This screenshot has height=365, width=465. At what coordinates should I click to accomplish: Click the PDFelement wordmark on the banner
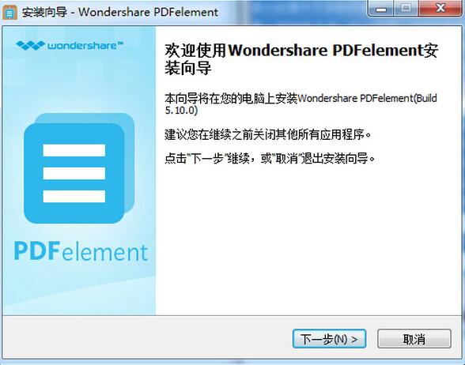pyautogui.click(x=81, y=251)
